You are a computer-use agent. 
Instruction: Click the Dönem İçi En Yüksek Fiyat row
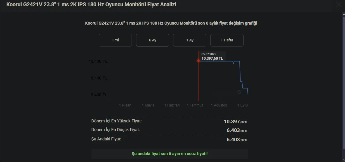169,121
